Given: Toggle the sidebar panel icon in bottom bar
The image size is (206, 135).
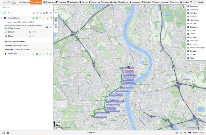Looking at the screenshot, I should coord(4,133).
